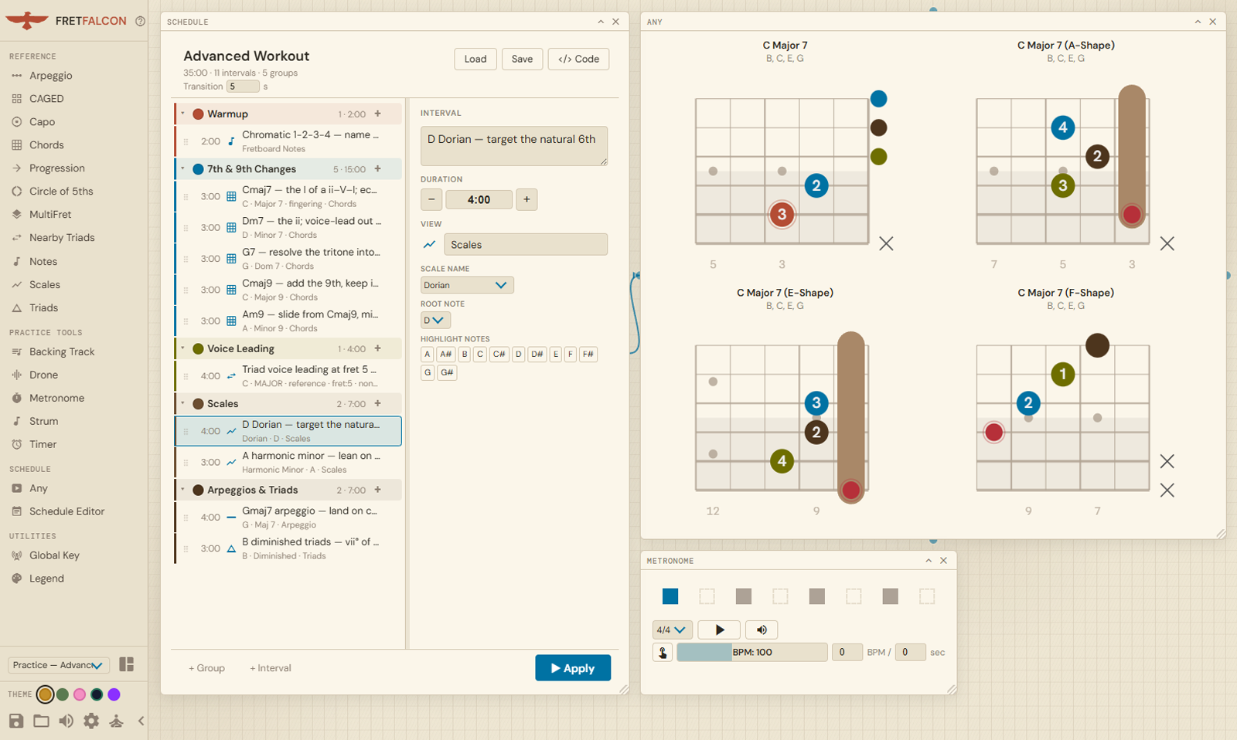Add interval to Scales group with plus
Image resolution: width=1237 pixels, height=740 pixels.
click(378, 403)
